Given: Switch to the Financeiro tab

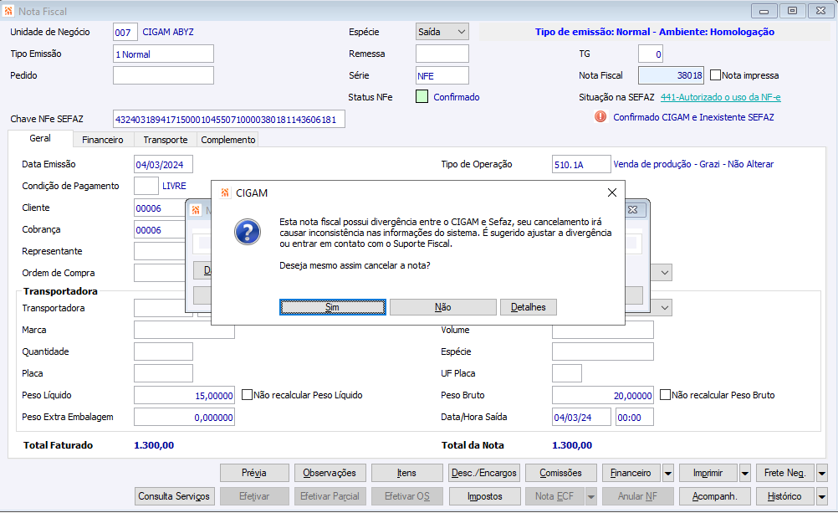Looking at the screenshot, I should (103, 140).
